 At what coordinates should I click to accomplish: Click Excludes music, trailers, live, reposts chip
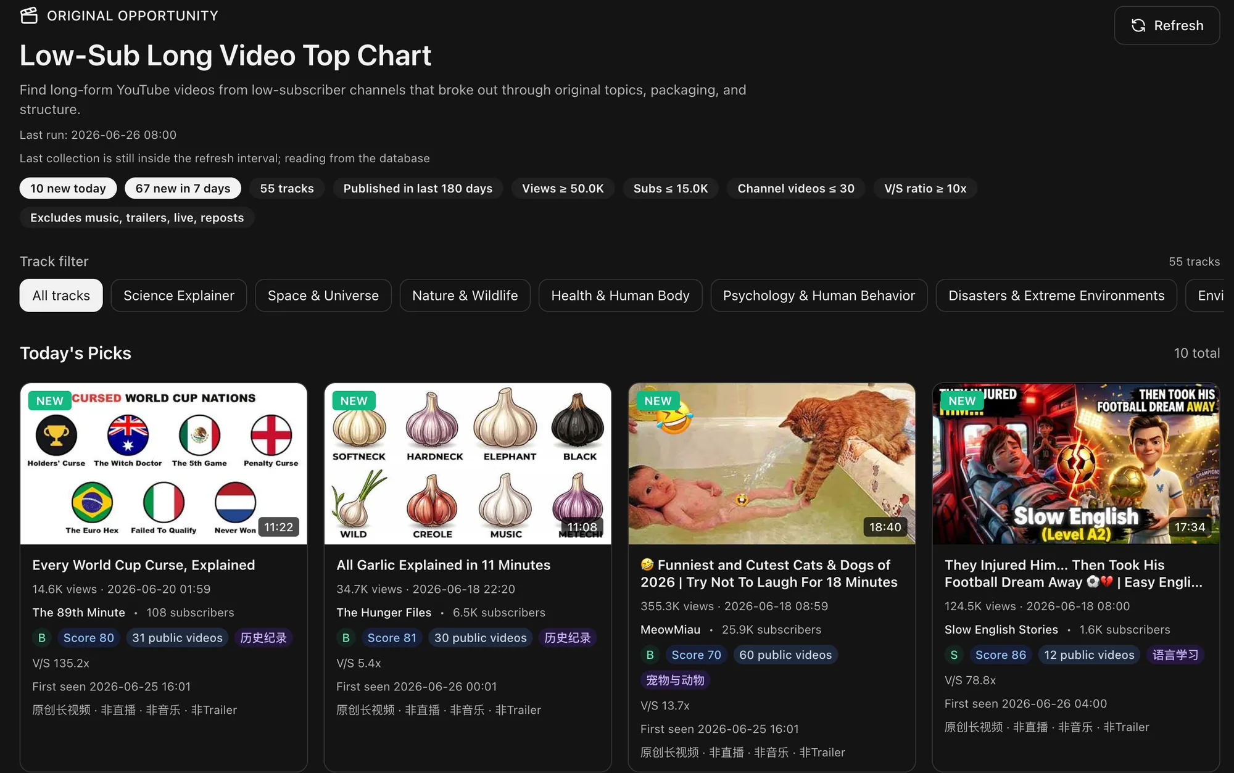[x=137, y=218]
